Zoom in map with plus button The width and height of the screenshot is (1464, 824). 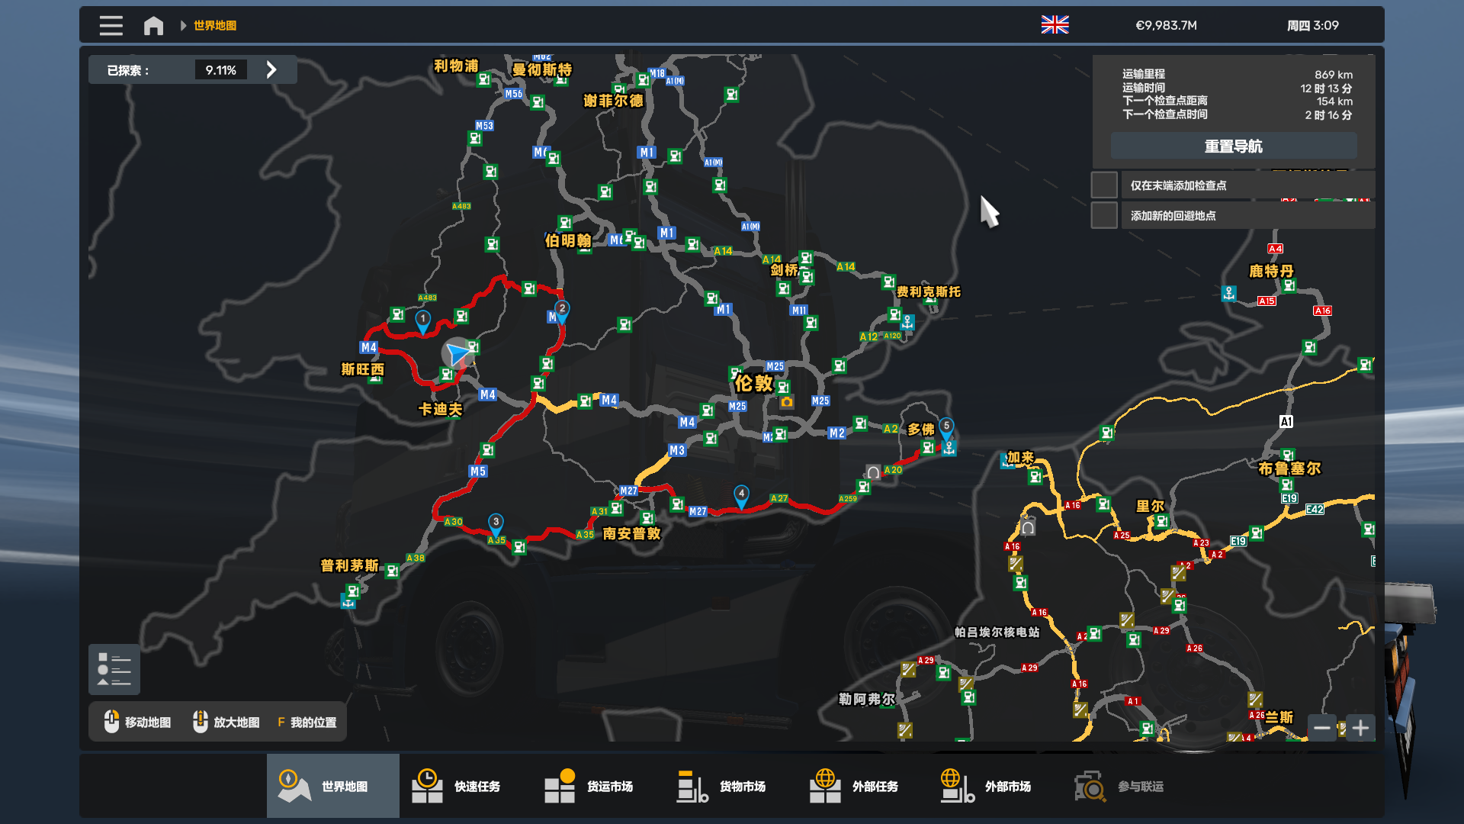1360,728
